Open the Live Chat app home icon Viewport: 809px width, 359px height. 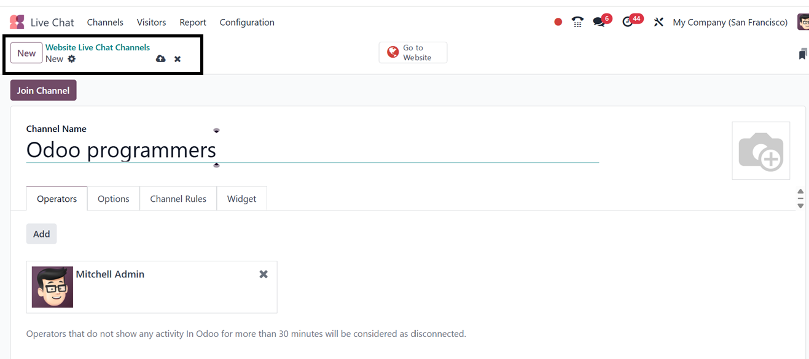(17, 22)
